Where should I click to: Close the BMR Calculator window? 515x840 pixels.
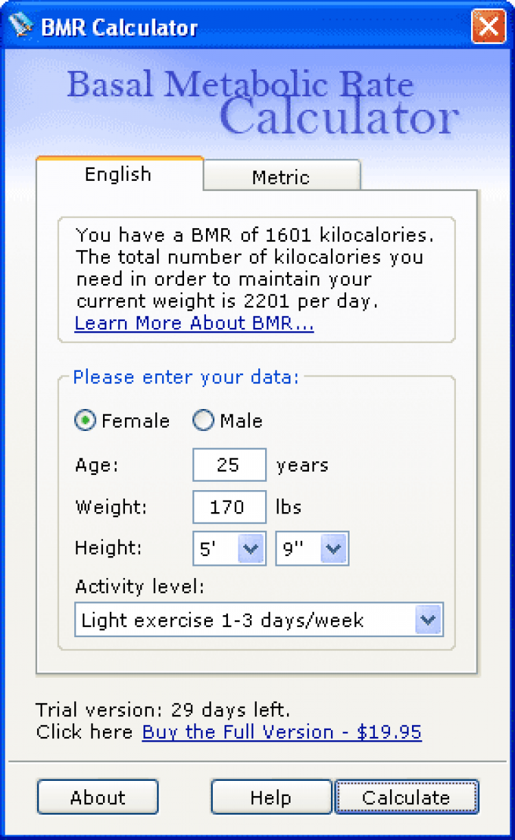488,27
